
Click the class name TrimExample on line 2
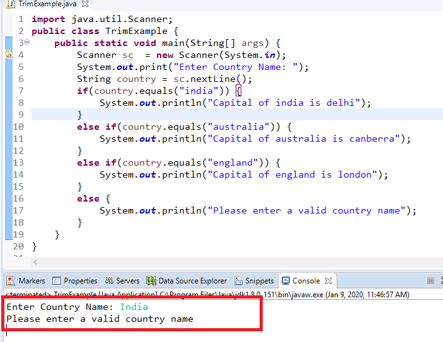[x=137, y=31]
